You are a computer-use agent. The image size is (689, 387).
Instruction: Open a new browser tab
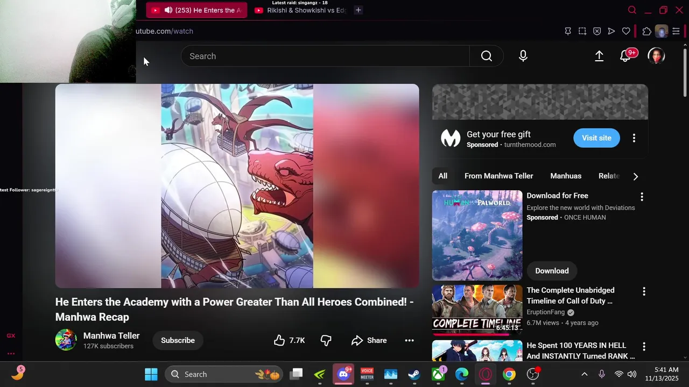pos(358,10)
